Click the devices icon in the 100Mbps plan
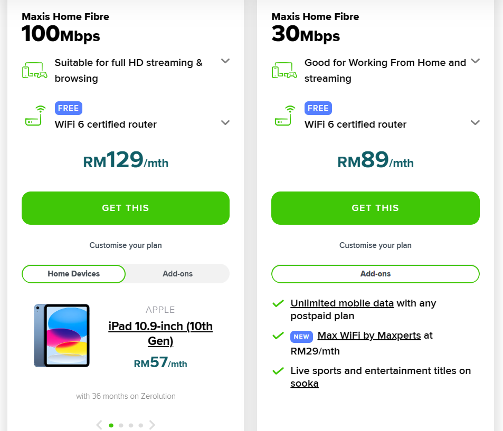503x431 pixels. tap(34, 71)
